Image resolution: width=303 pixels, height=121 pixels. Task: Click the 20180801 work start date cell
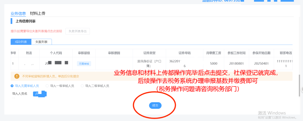[237, 64]
